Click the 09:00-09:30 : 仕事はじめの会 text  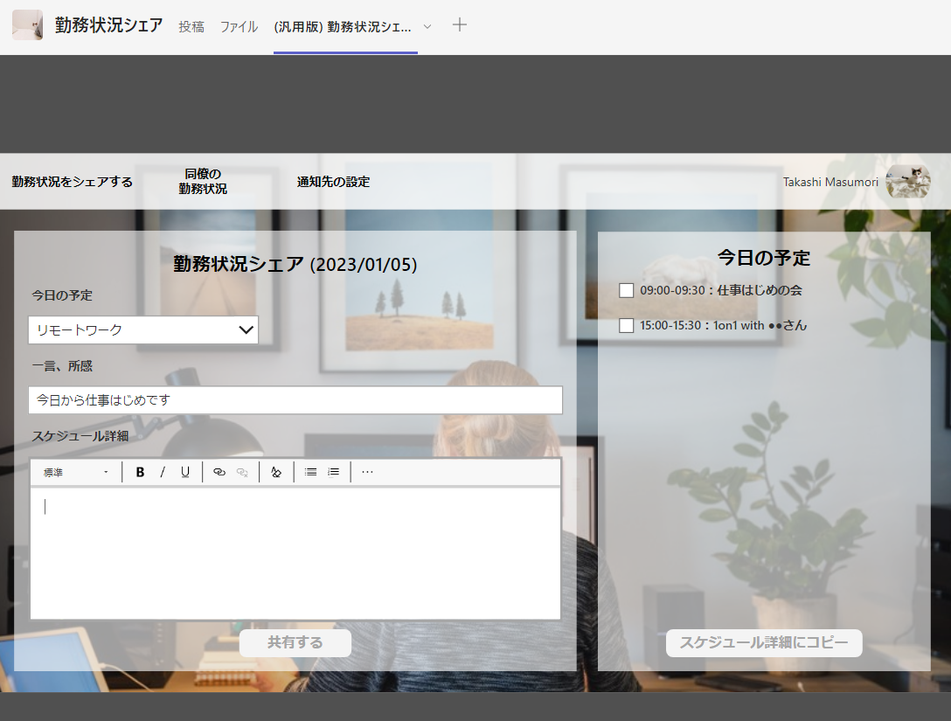721,290
